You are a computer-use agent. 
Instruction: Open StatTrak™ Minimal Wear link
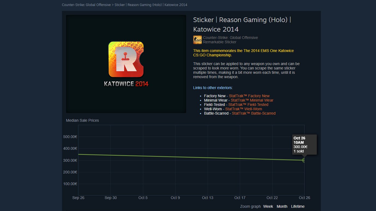click(x=252, y=100)
